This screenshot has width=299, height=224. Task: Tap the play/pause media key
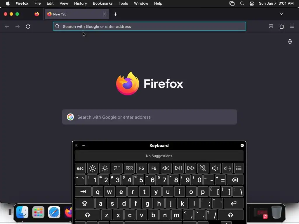pyautogui.click(x=178, y=168)
